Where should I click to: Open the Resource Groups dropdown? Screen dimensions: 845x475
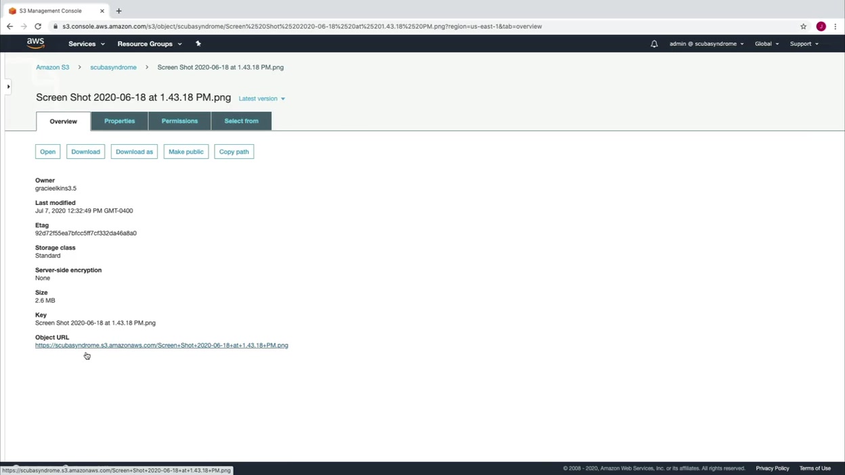tap(150, 43)
